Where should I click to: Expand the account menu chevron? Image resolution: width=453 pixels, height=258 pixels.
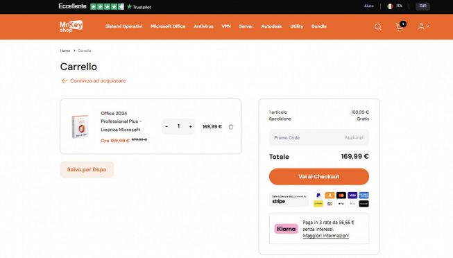click(428, 26)
